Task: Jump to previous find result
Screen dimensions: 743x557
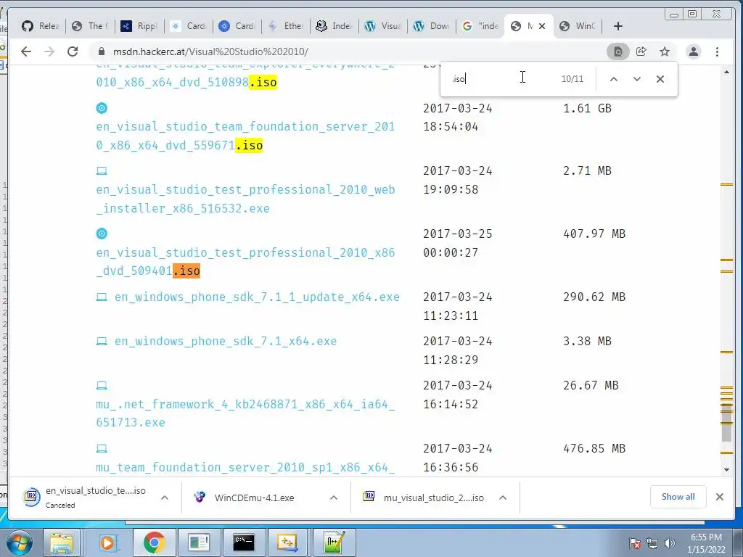Action: point(614,79)
